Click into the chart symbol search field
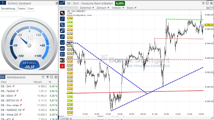Screen dimensions: 214x120 pos(69,8)
